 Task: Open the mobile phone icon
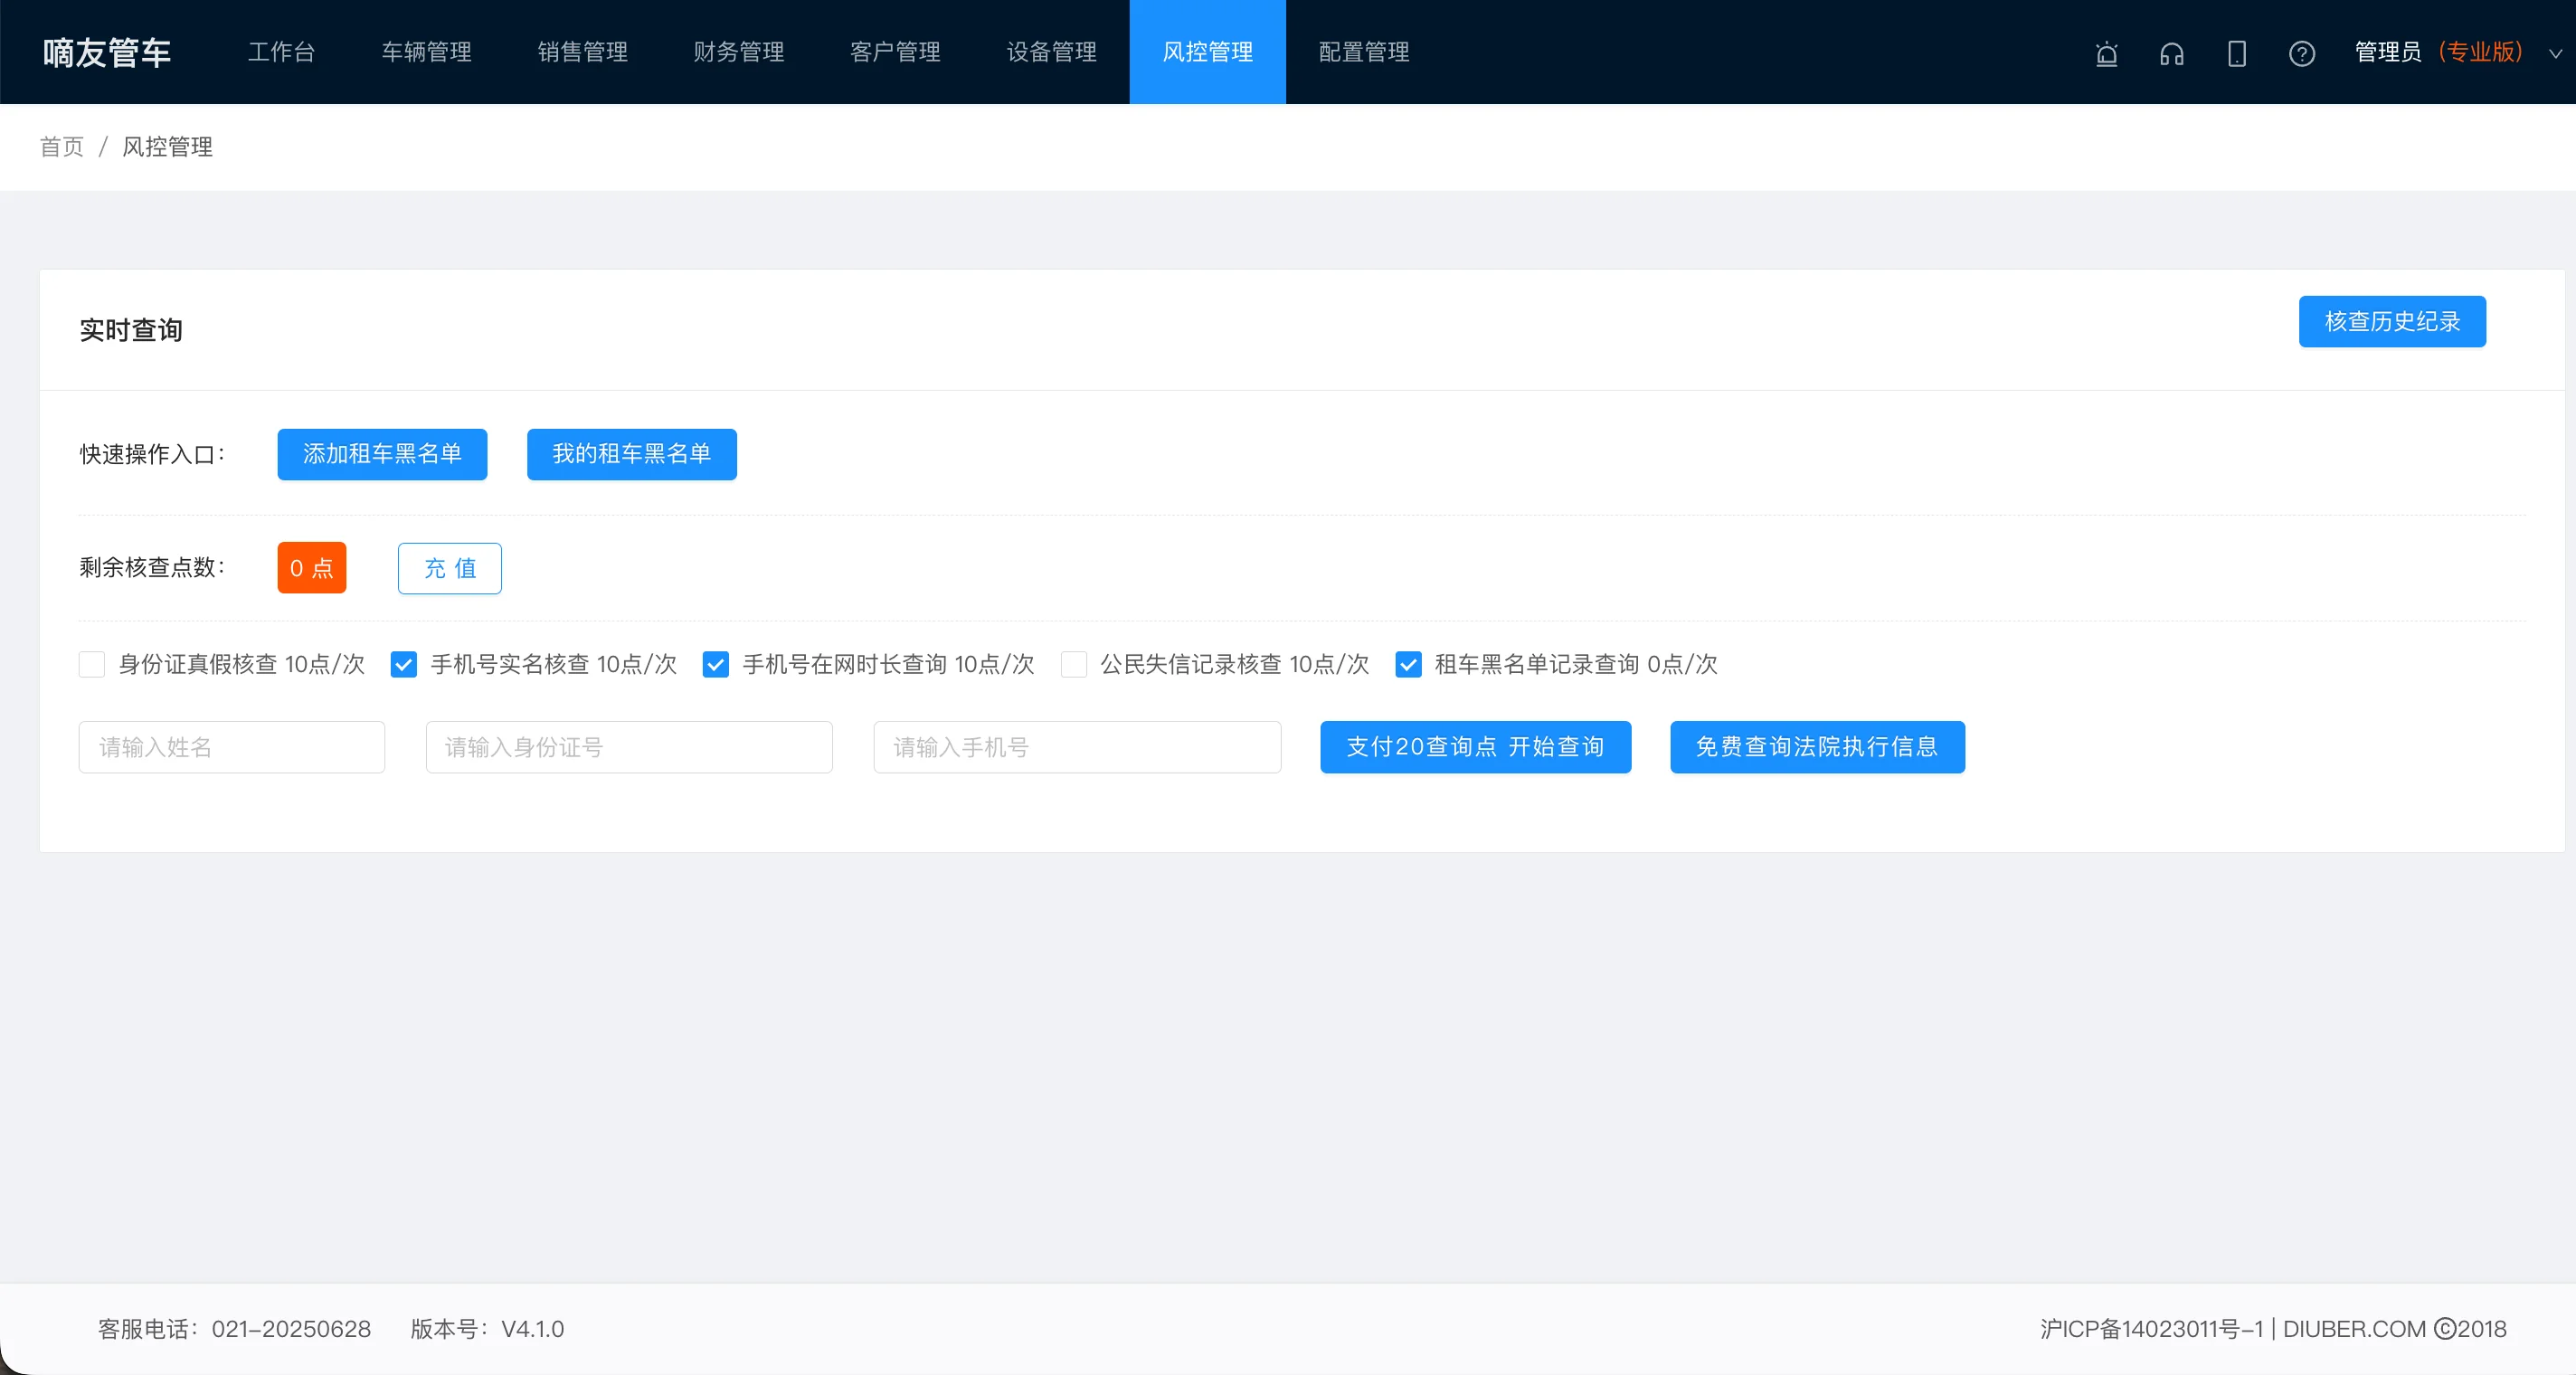point(2237,53)
